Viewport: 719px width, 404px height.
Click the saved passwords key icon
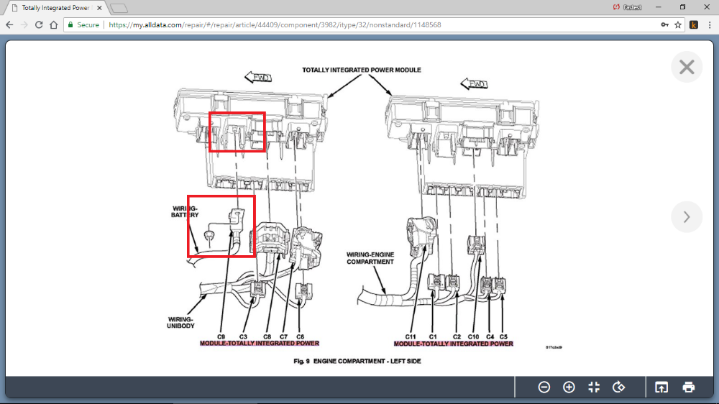coord(664,24)
